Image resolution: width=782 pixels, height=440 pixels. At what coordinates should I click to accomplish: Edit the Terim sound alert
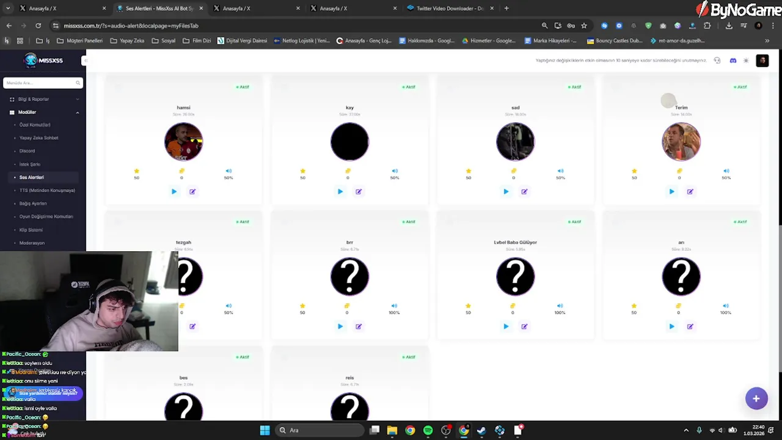[x=690, y=192]
